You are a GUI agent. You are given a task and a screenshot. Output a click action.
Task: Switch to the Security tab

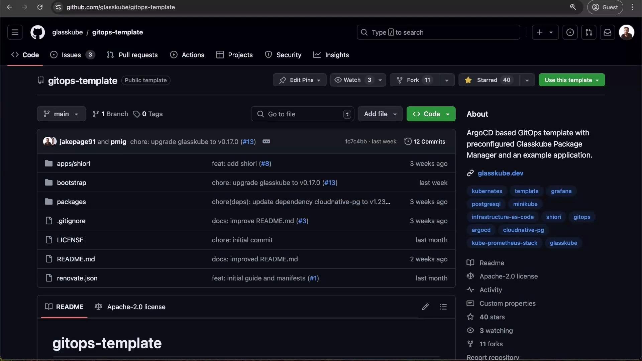pos(283,55)
